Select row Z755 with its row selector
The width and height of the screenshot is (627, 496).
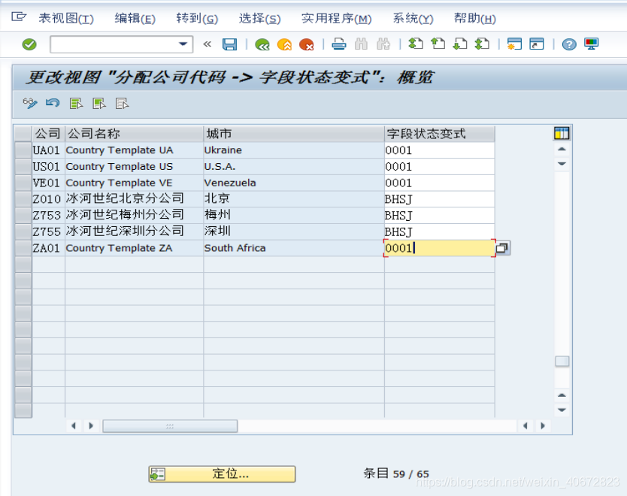[x=23, y=231]
